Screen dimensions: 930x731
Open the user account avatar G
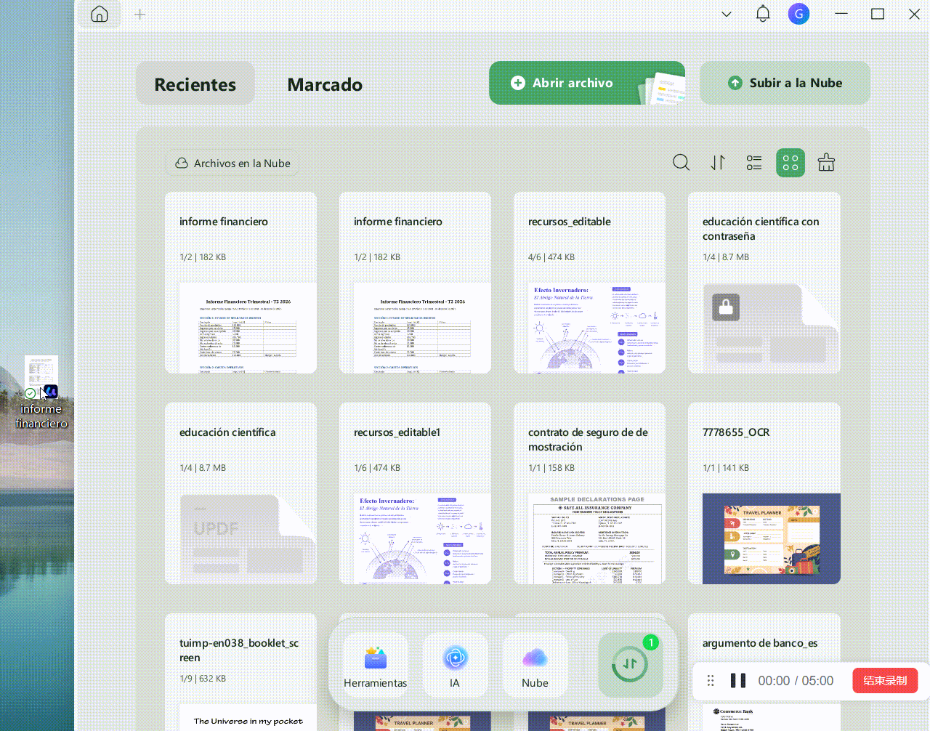(x=798, y=13)
